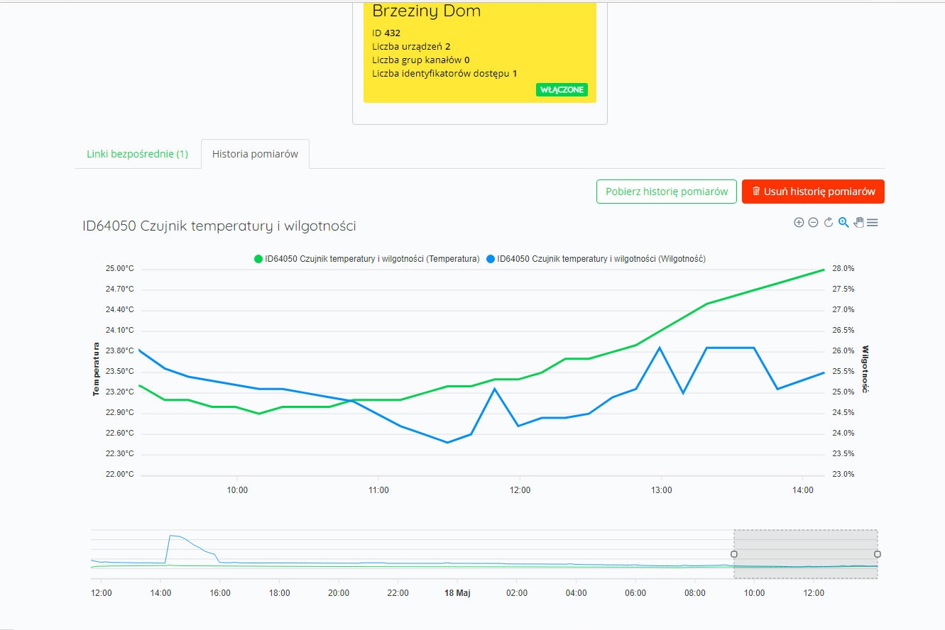Enable the panning hand tool
This screenshot has height=630, width=945.
pyautogui.click(x=858, y=223)
